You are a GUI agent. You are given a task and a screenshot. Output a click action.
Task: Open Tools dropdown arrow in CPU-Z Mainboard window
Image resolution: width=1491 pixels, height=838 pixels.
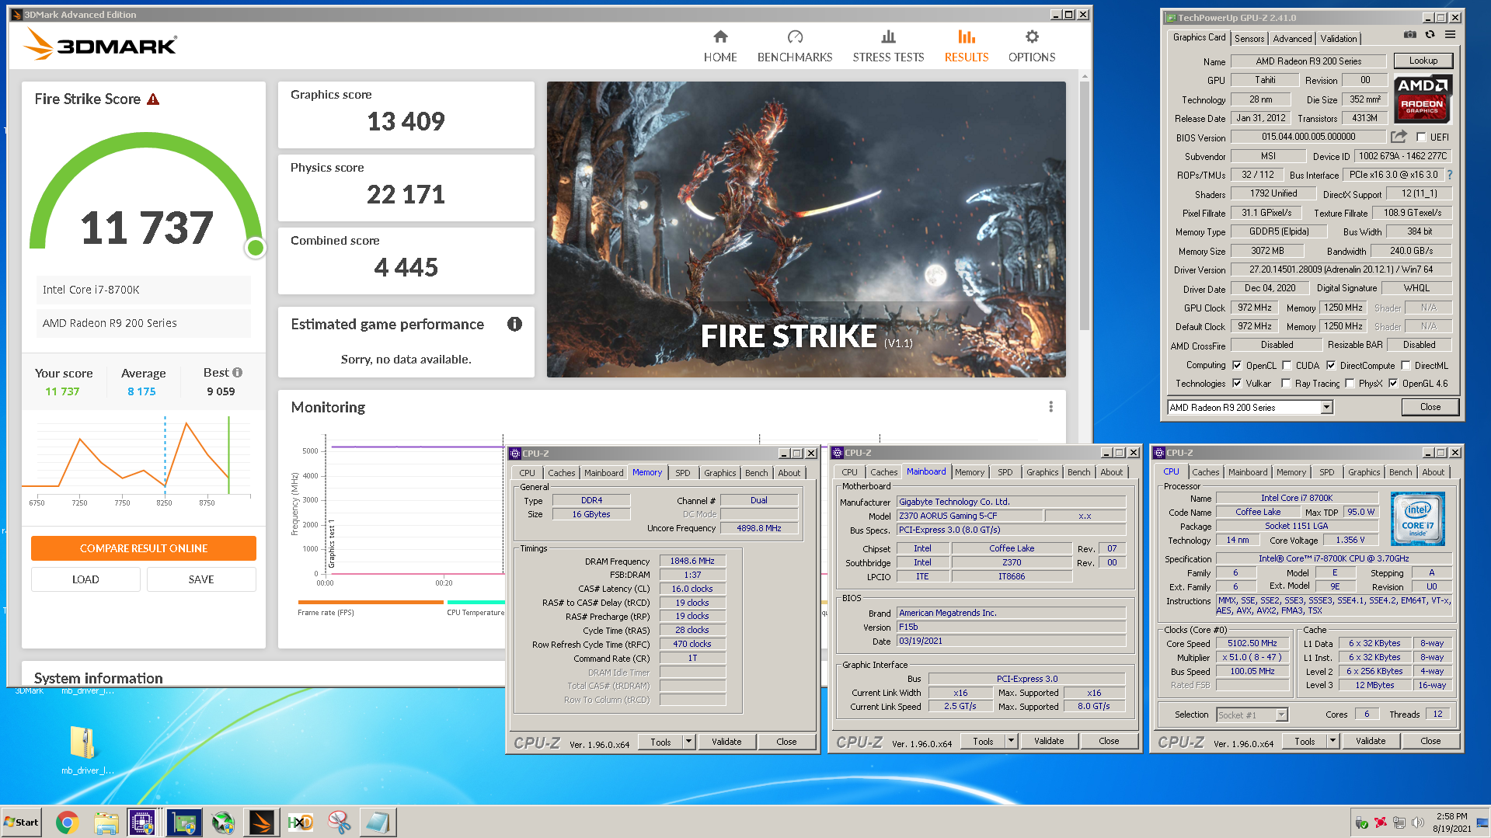[1011, 742]
